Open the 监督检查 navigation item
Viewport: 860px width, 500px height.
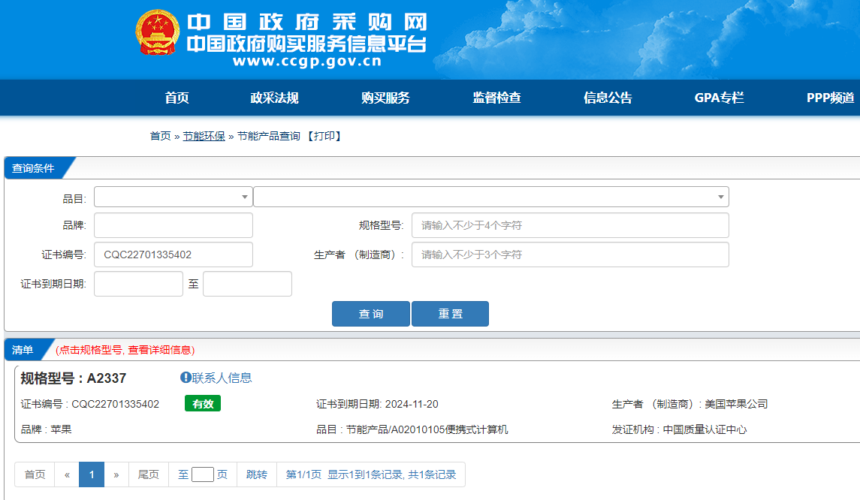[x=497, y=98]
